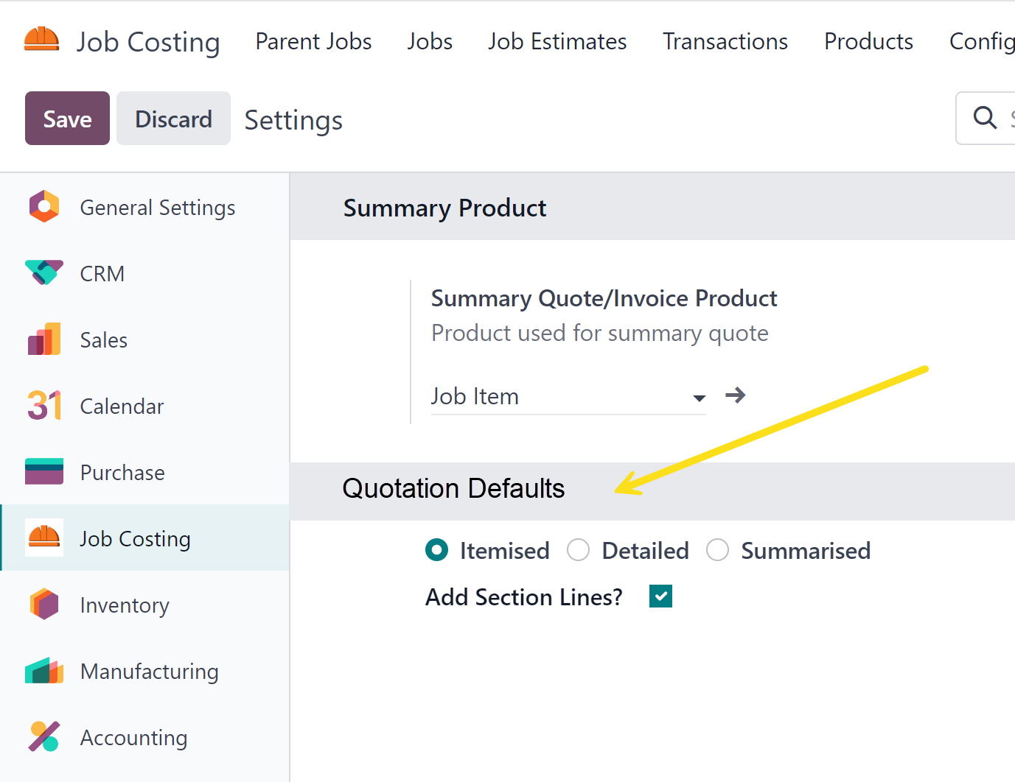This screenshot has width=1015, height=782.
Task: Open General Settings sidebar icon
Action: tap(44, 207)
